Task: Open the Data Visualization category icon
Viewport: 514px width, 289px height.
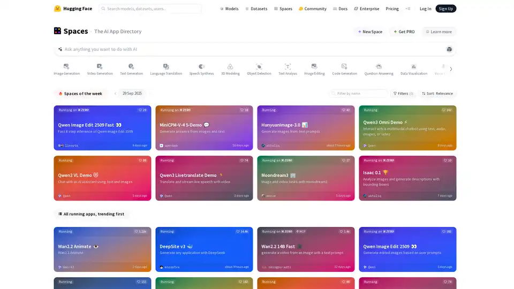Action: [414, 67]
